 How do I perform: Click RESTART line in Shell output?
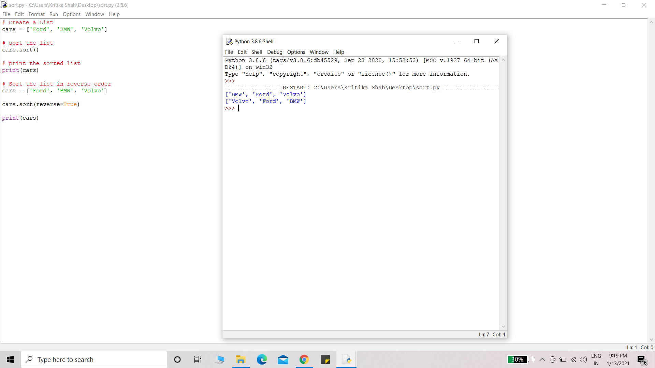click(x=361, y=88)
